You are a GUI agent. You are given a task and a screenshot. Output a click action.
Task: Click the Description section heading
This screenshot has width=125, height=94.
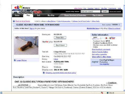click(19, 77)
